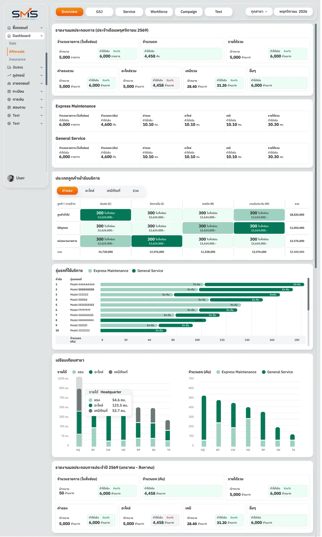Toggle the แรง series in รายได้ legend
The image size is (322, 537).
[x=78, y=372]
